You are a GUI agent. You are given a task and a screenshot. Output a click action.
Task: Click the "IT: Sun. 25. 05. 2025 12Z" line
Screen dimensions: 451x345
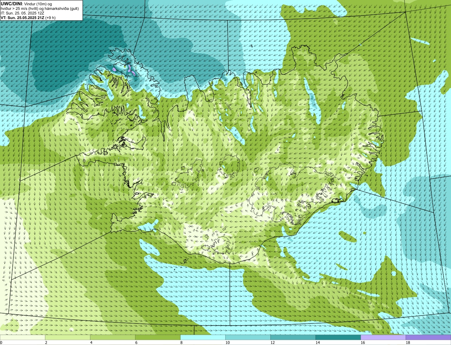point(23,13)
